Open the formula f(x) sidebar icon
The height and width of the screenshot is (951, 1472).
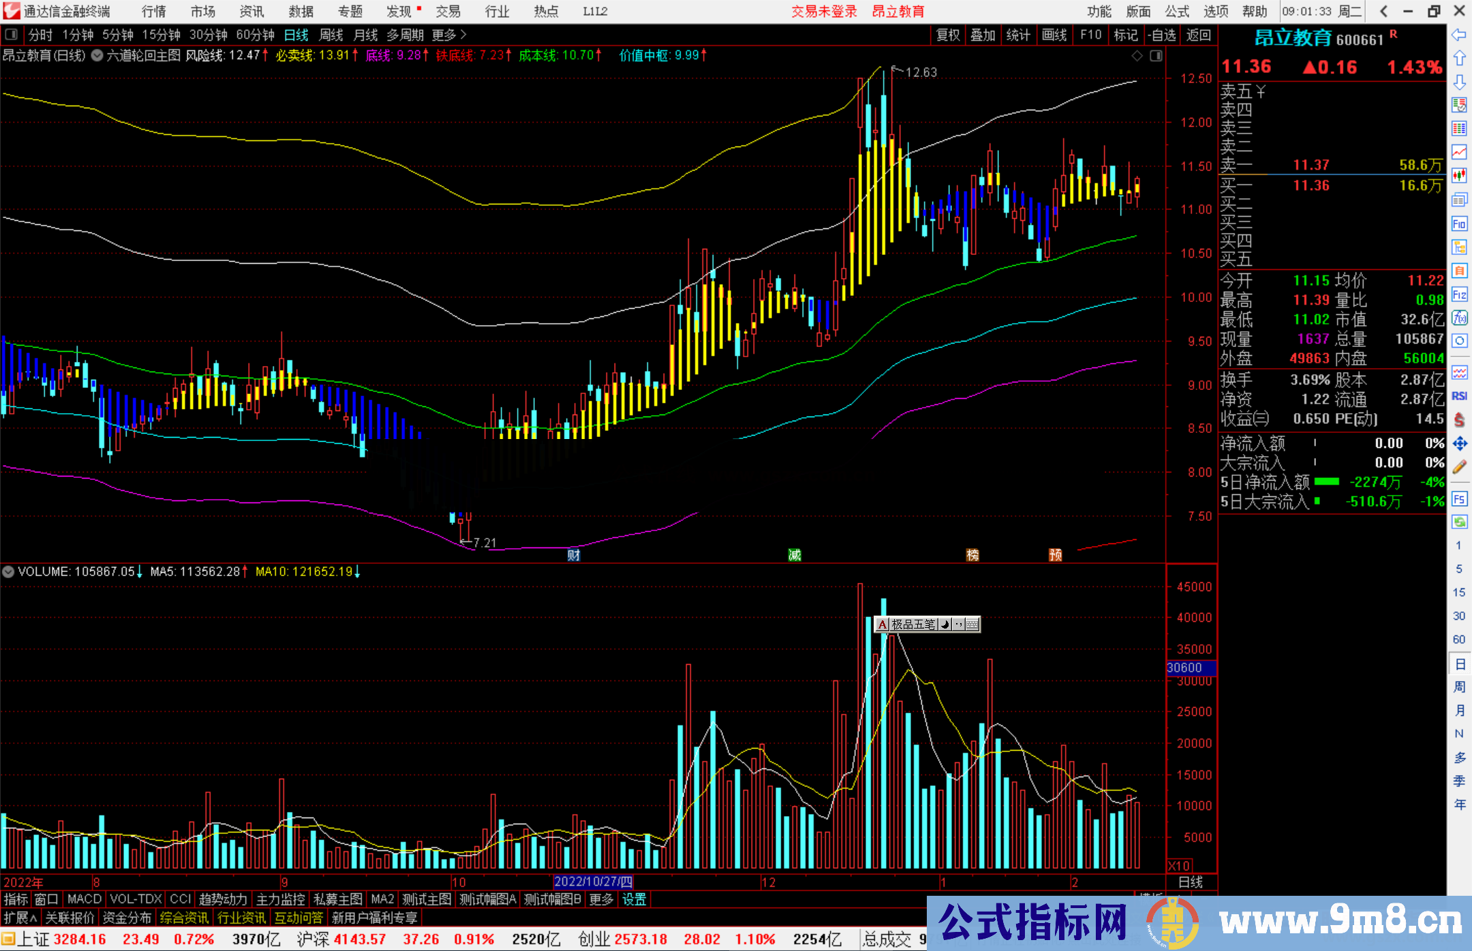pos(1459,318)
